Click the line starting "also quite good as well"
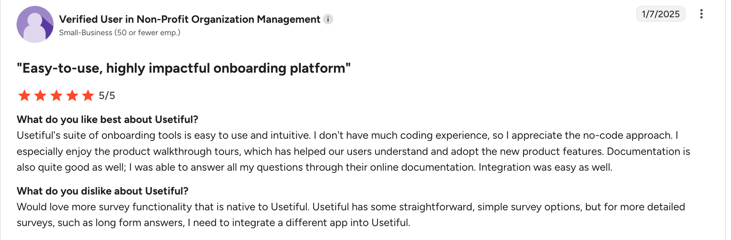This screenshot has width=731, height=240. [314, 167]
